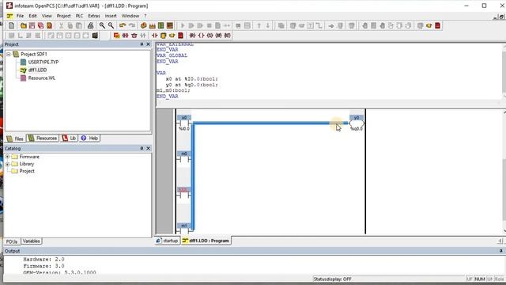Select the y0 coil in ladder
This screenshot has height=285, width=506.
click(357, 123)
